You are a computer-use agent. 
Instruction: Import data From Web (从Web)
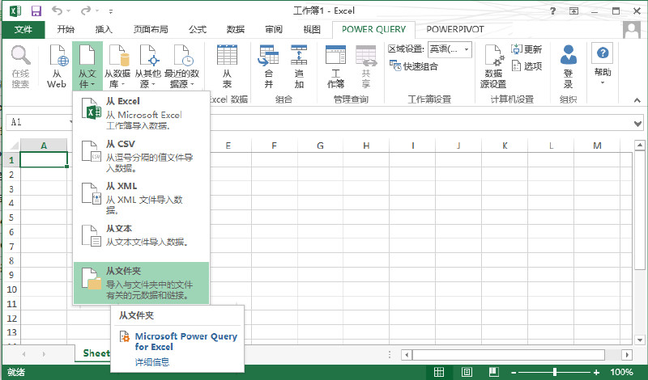coord(57,66)
